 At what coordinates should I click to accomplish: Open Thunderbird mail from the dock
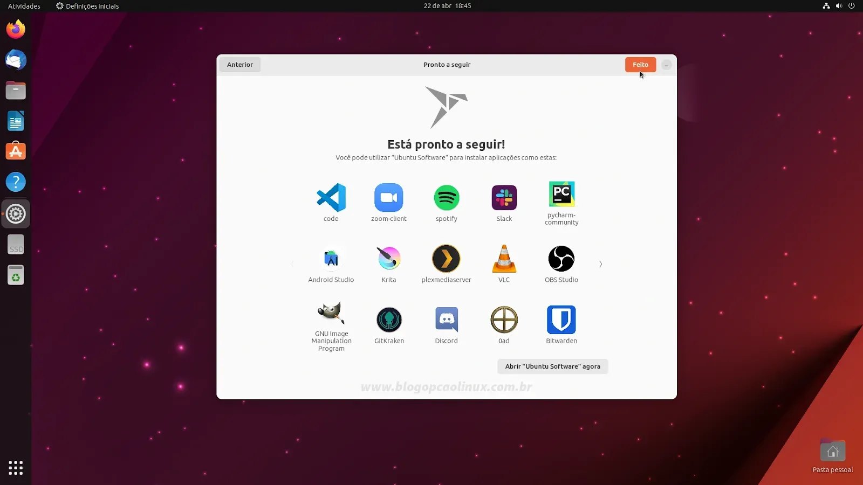pyautogui.click(x=16, y=60)
